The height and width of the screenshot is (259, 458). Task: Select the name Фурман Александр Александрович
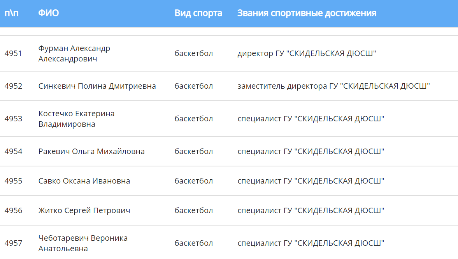pyautogui.click(x=74, y=54)
